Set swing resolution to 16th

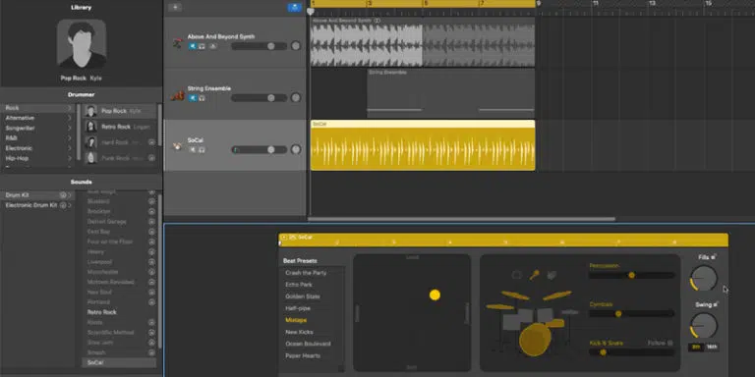pyautogui.click(x=712, y=347)
